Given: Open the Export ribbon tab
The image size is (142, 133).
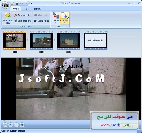Looking at the screenshot, I should [37, 9].
